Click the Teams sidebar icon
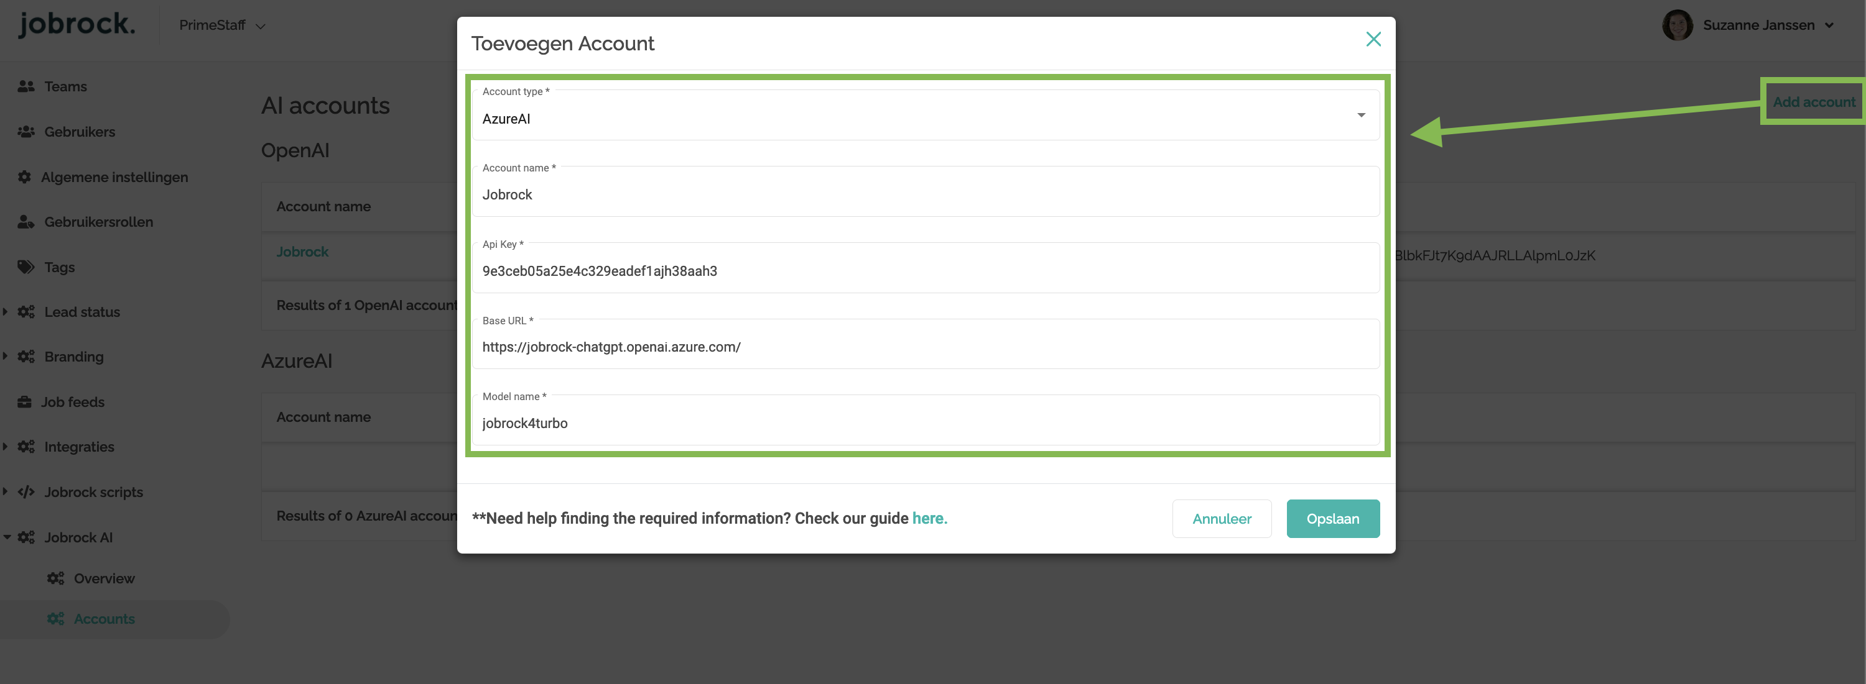 point(26,86)
